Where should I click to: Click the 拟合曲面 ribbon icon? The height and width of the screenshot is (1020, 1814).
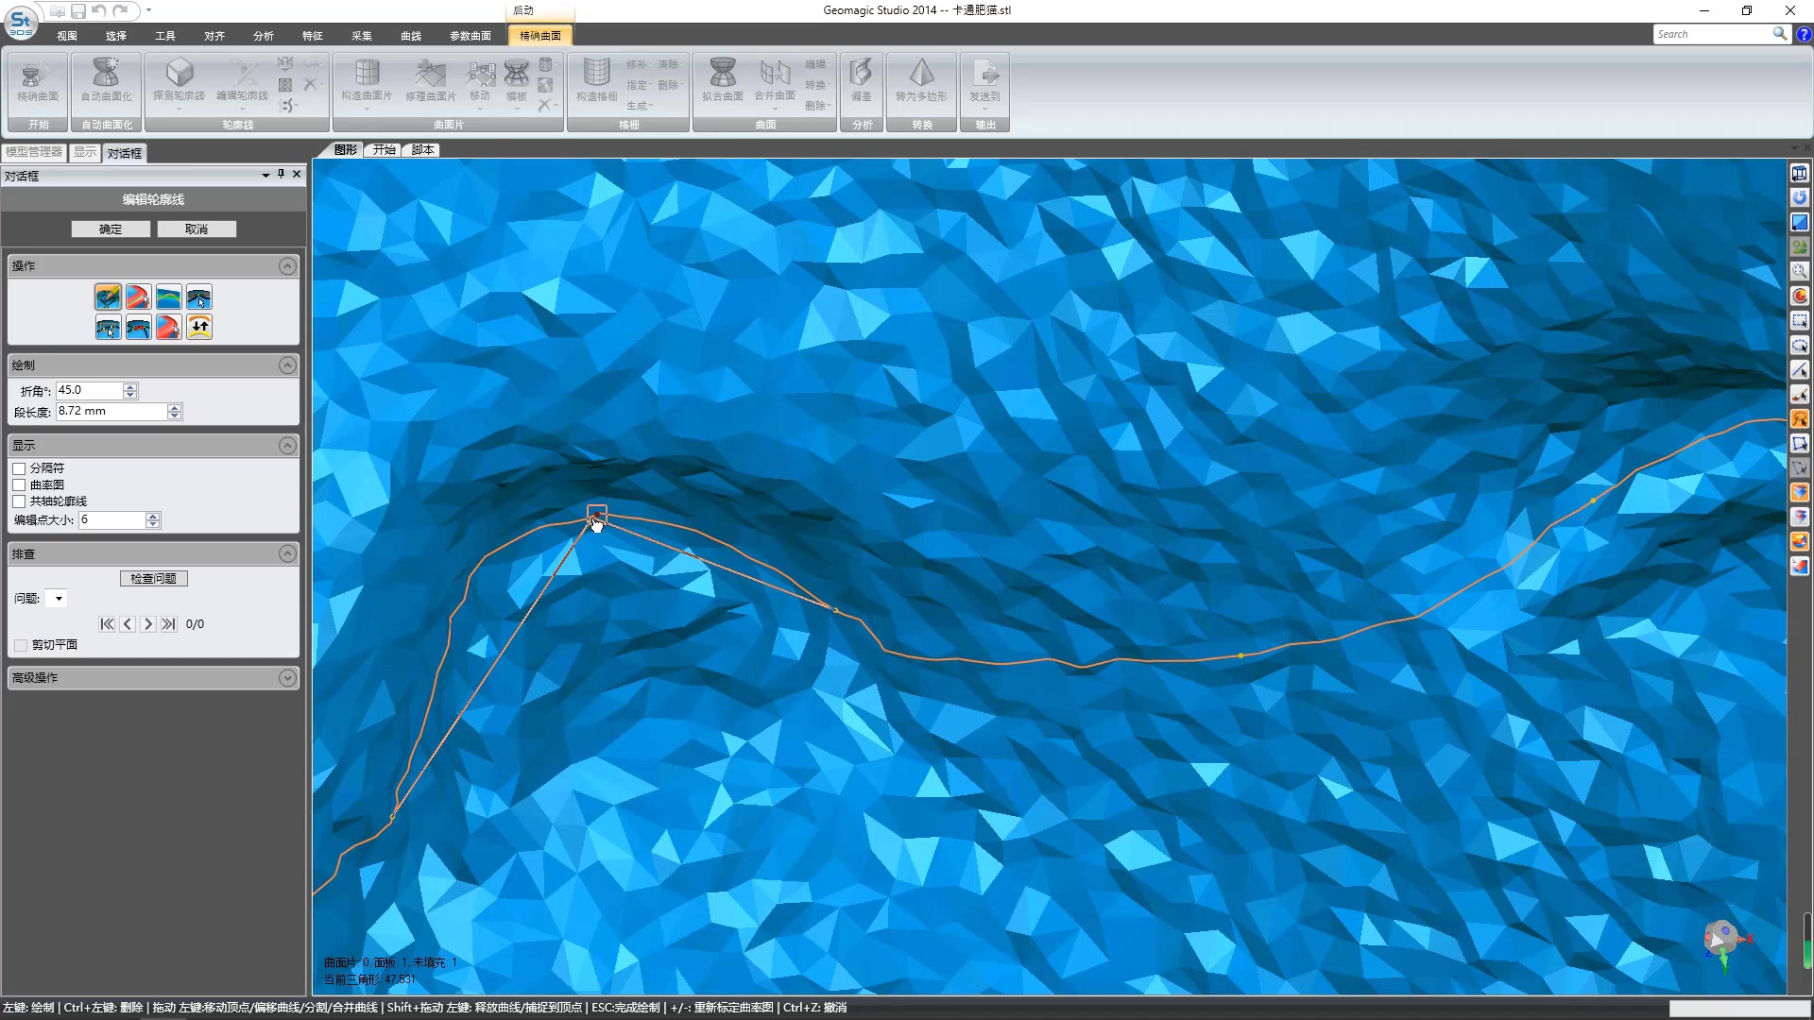[x=723, y=79]
